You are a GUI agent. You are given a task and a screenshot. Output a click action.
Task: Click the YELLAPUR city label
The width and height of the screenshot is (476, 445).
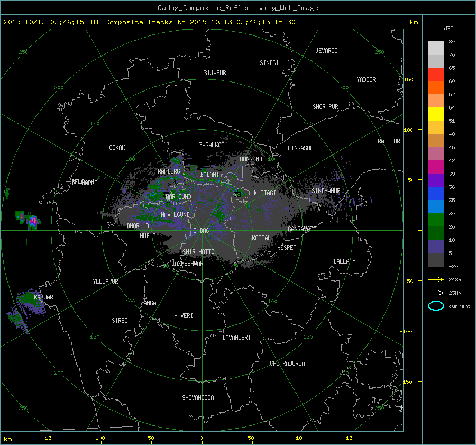(105, 281)
